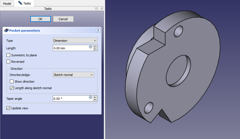Open the Direction/edge dropdown

click(x=73, y=75)
